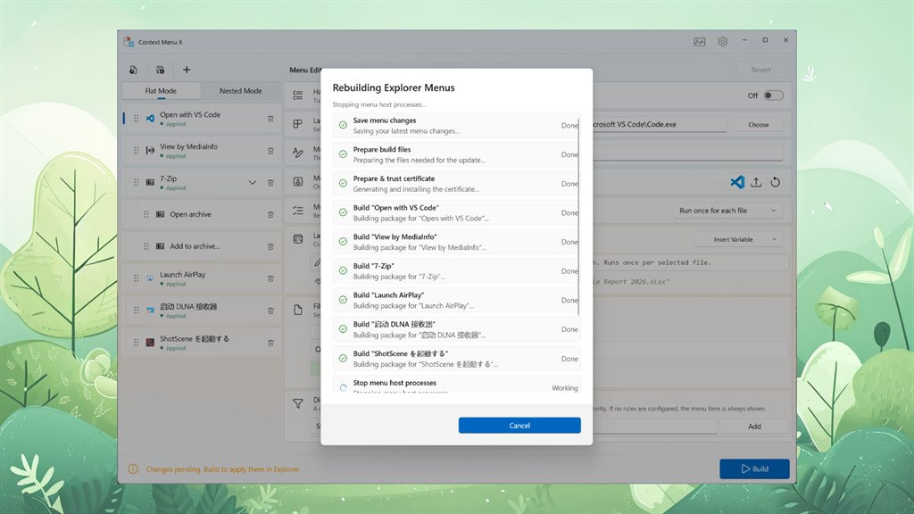Click the add new menu item plus icon
Screen dimensions: 914x514
[187, 70]
